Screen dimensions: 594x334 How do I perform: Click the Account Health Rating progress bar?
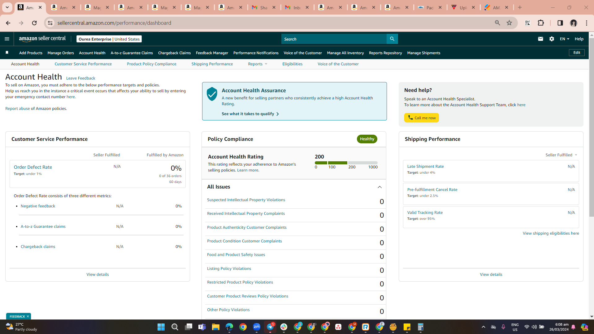pos(346,163)
